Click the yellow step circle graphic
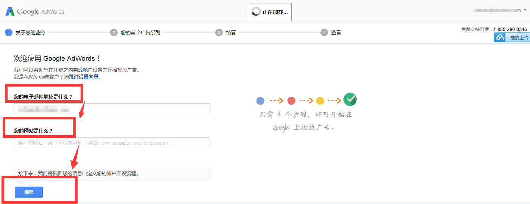Image resolution: width=530 pixels, height=204 pixels. [320, 101]
